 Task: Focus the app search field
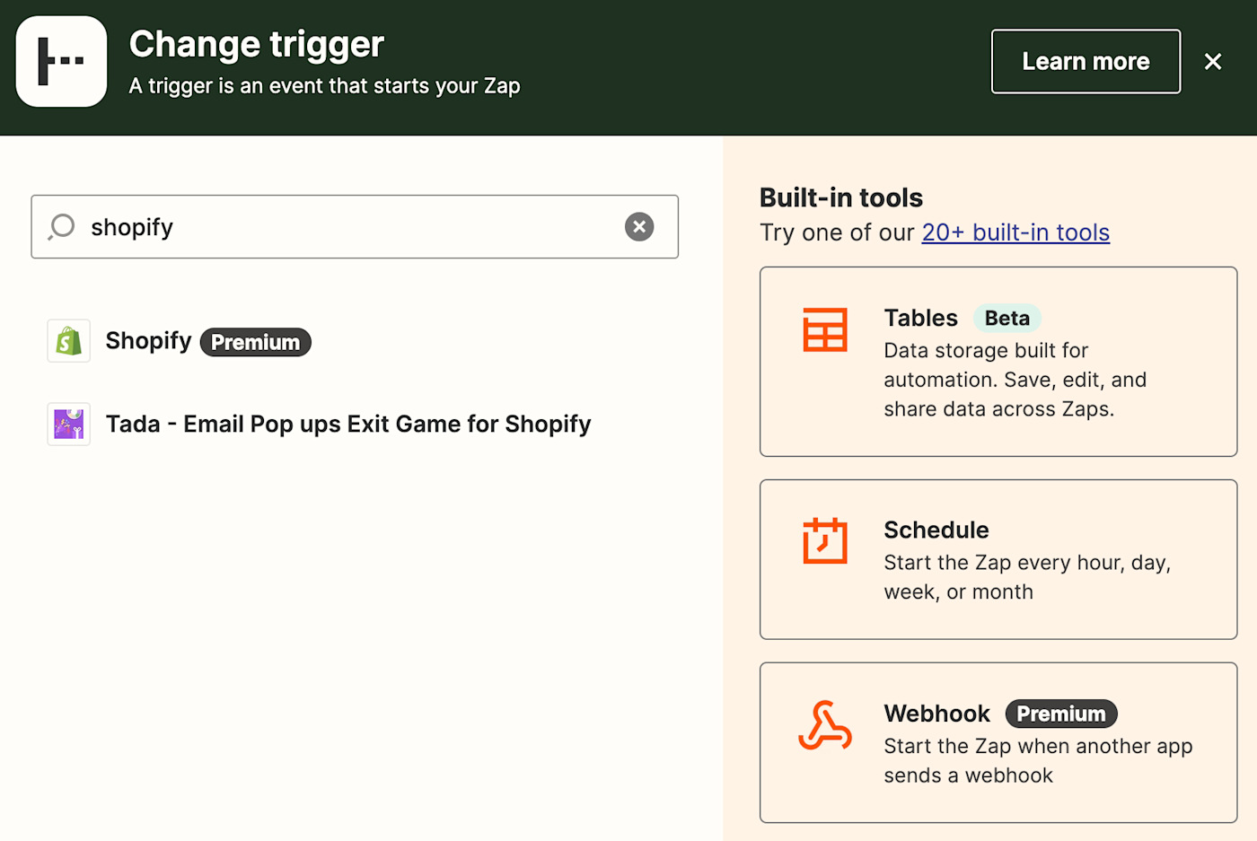click(x=355, y=227)
